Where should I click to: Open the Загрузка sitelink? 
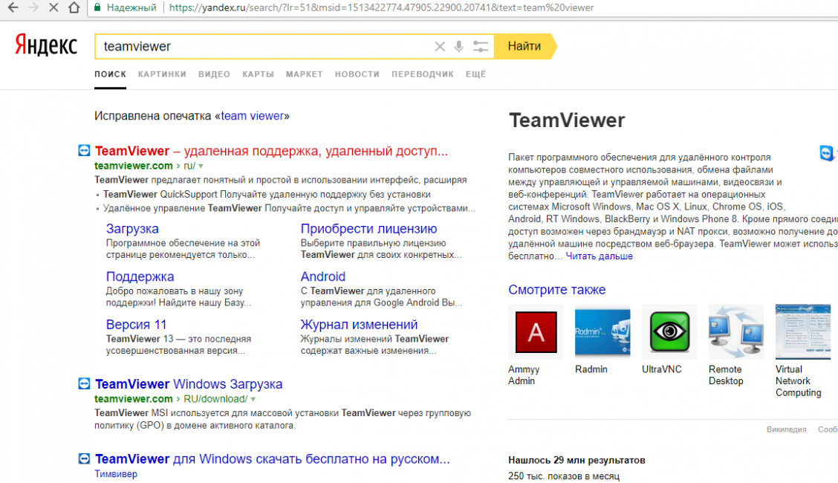tap(132, 229)
